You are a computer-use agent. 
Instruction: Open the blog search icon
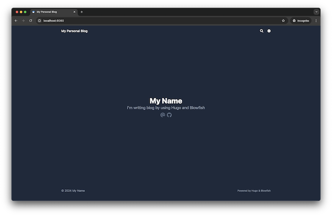pos(261,31)
